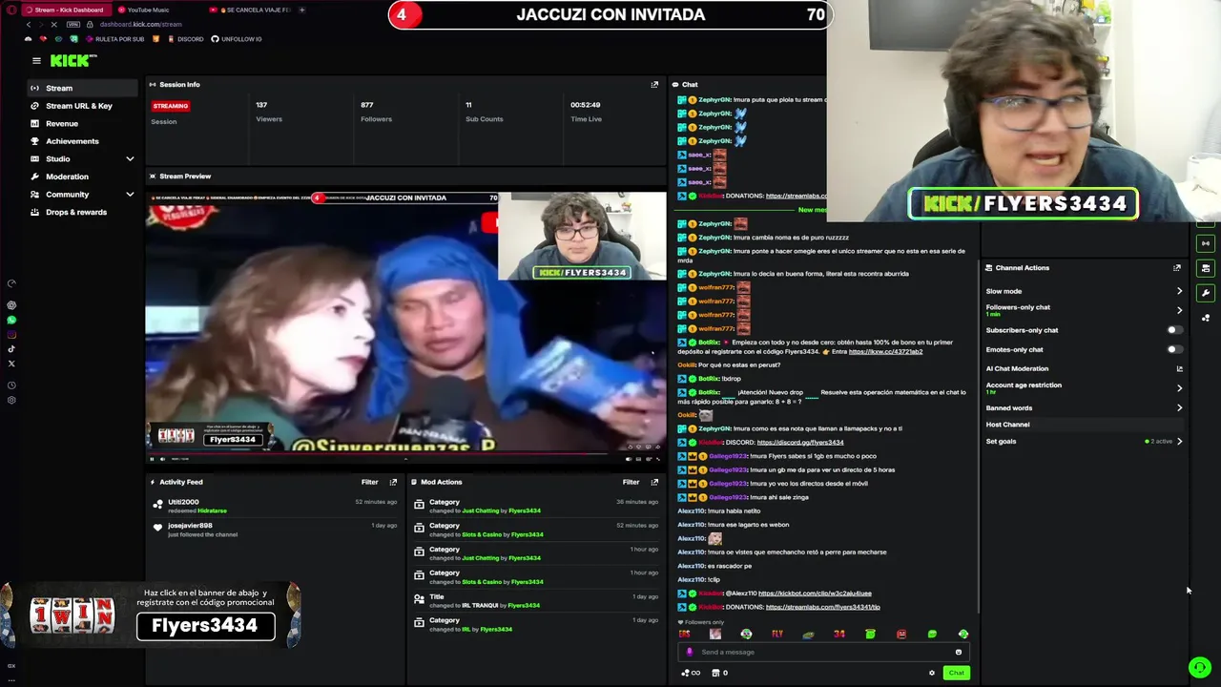This screenshot has width=1221, height=687.
Task: Open the kickbot clip link in chat
Action: click(815, 593)
